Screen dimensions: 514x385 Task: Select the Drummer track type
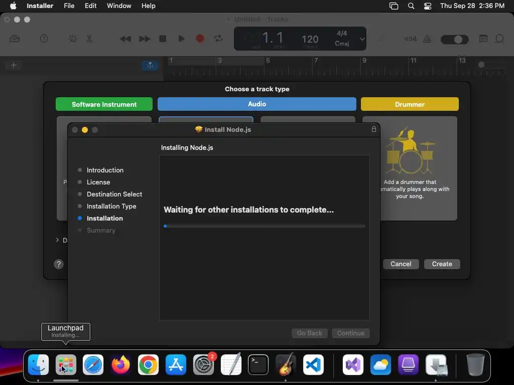click(410, 104)
